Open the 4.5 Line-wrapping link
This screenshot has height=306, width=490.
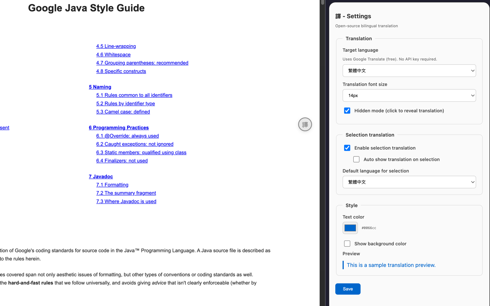(x=116, y=46)
